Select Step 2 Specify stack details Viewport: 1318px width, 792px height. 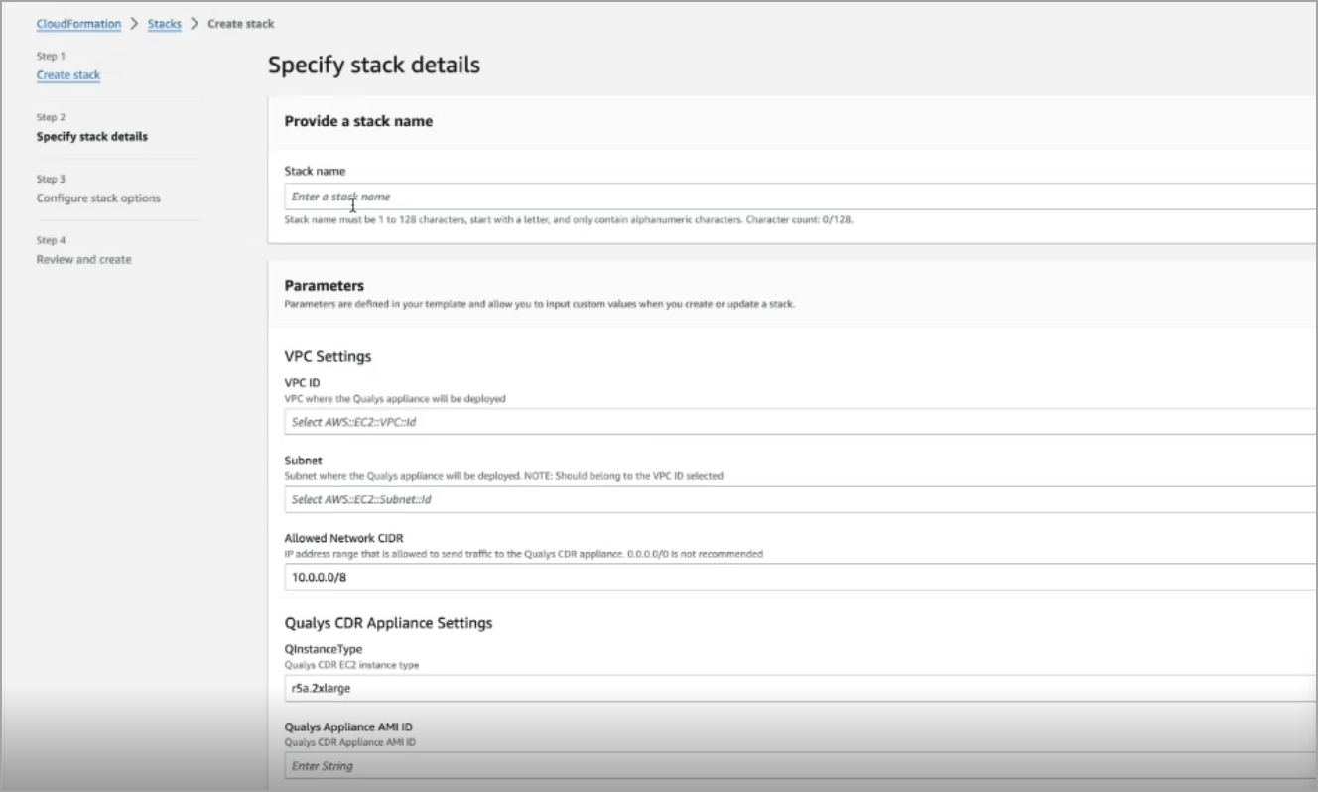coord(92,137)
